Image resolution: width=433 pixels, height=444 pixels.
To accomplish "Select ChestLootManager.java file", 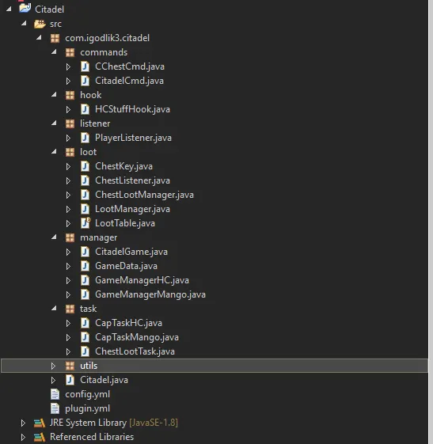I will pyautogui.click(x=144, y=195).
